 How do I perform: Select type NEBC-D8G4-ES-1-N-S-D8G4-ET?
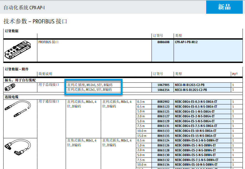(195, 112)
